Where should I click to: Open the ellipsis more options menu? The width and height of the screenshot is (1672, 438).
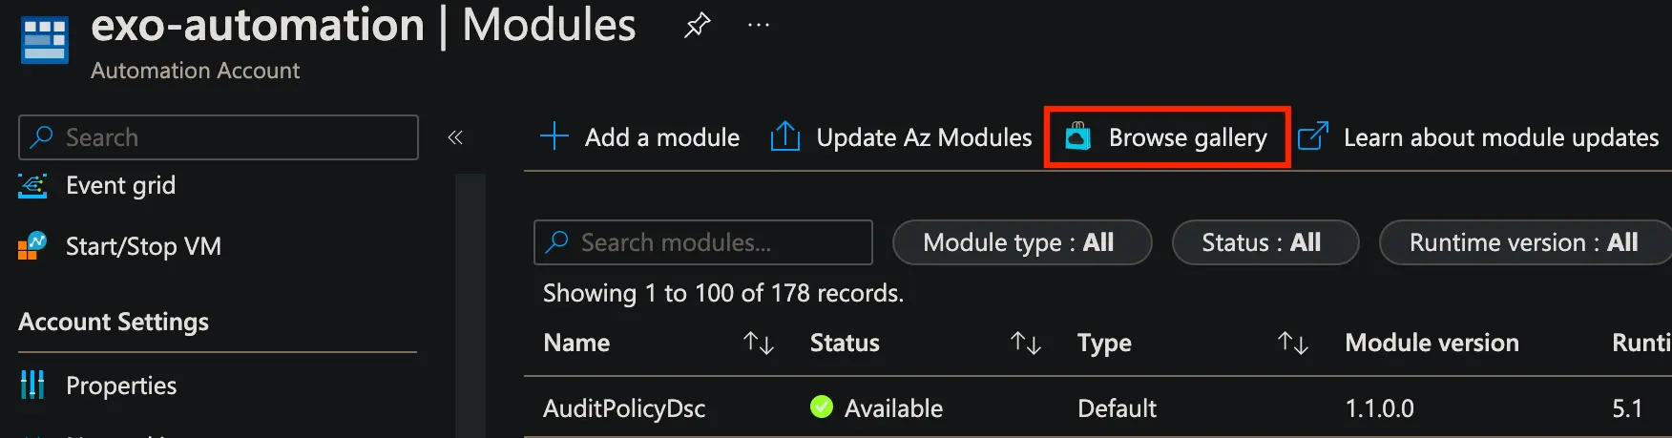tap(759, 25)
